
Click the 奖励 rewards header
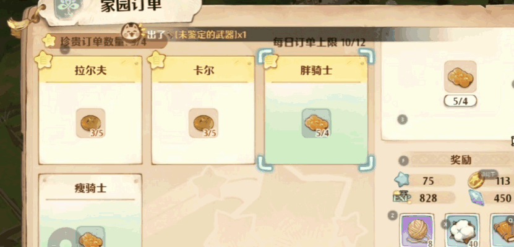[x=461, y=160]
